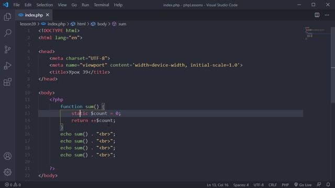Change encoding via UTF-8
335x188 pixels.
(259, 184)
